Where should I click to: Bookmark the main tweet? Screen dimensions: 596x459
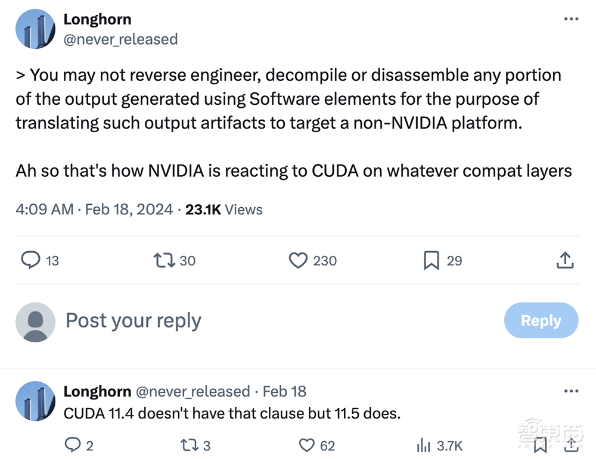tap(431, 260)
